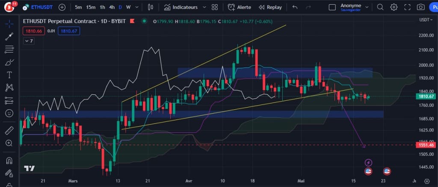Click the red flag beside BYBIT

point(133,21)
